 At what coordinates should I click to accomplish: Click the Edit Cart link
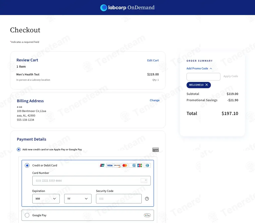(x=153, y=60)
